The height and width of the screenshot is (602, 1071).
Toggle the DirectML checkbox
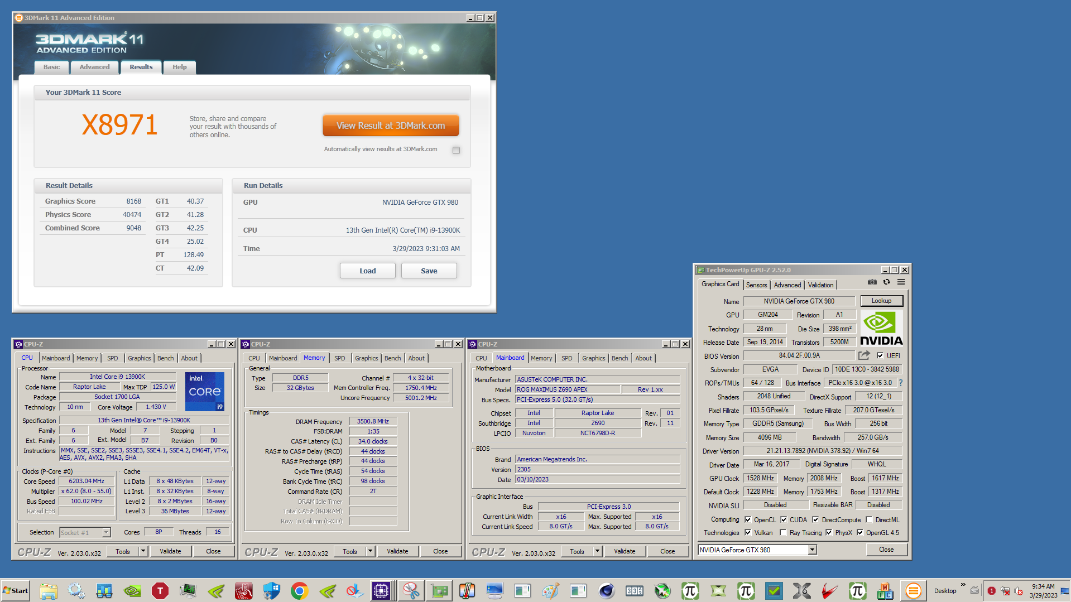coord(869,519)
